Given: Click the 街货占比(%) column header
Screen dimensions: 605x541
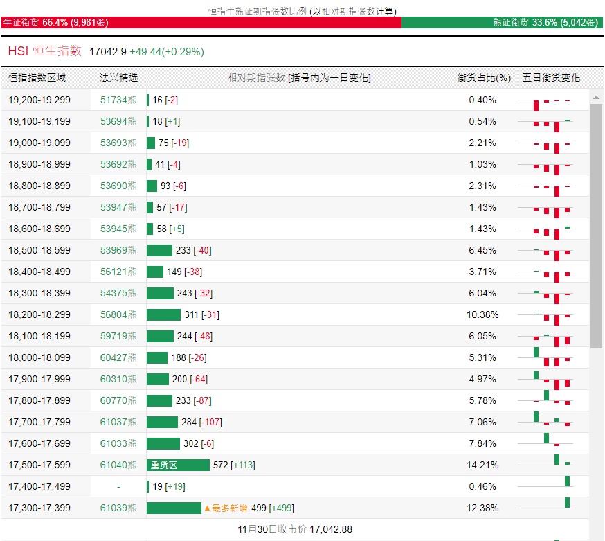Looking at the screenshot, I should point(483,78).
